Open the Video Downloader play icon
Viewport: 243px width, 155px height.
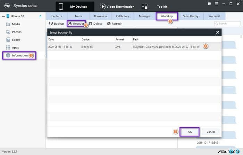(x=102, y=7)
